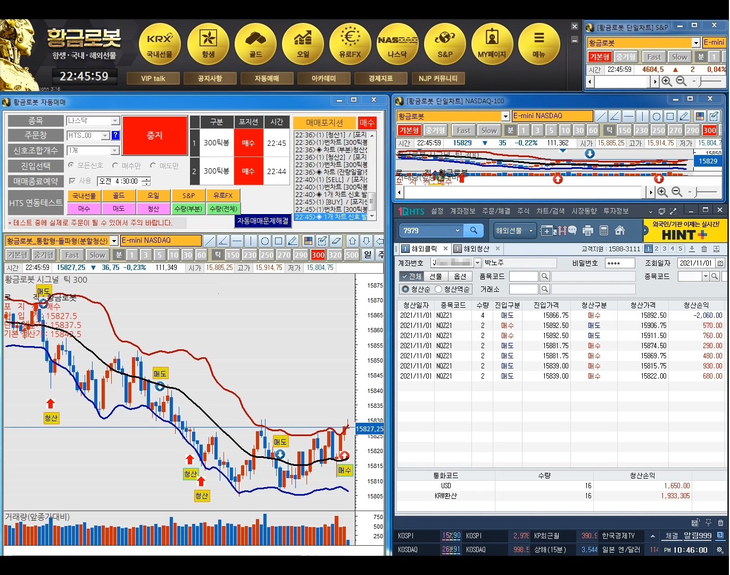Select rectangle drawing tool in main chart toolbar
Viewport: 730px width, 575px height.
[x=279, y=241]
